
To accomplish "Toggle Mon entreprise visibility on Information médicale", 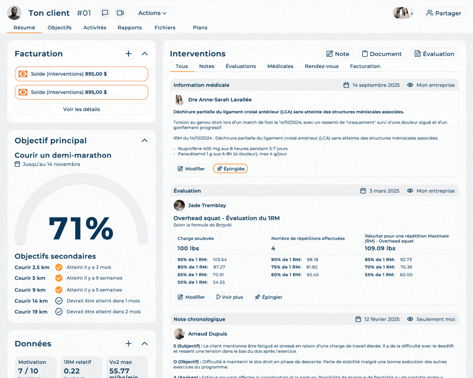I will pyautogui.click(x=410, y=85).
